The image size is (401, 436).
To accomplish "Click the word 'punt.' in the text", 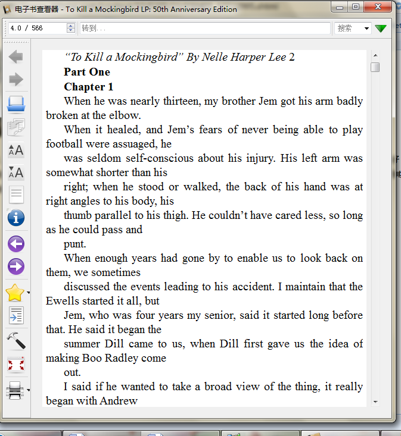I will pos(75,244).
